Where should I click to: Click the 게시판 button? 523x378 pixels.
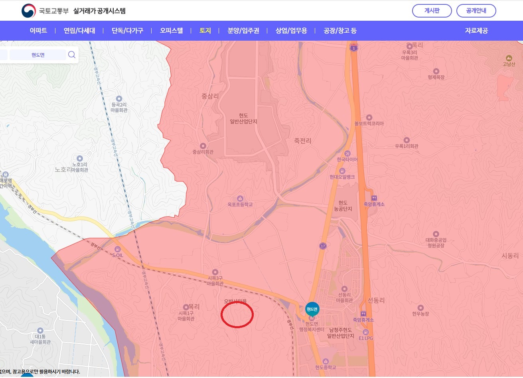point(432,11)
